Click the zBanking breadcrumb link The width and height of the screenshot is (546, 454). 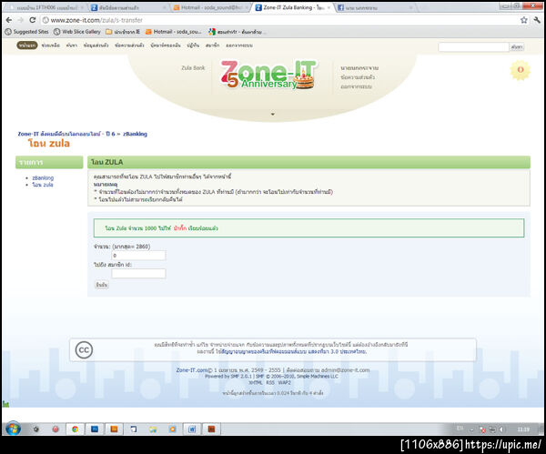coord(135,134)
